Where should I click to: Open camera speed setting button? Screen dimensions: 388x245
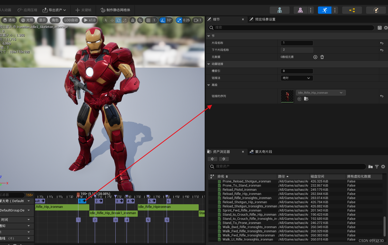[x=198, y=20]
